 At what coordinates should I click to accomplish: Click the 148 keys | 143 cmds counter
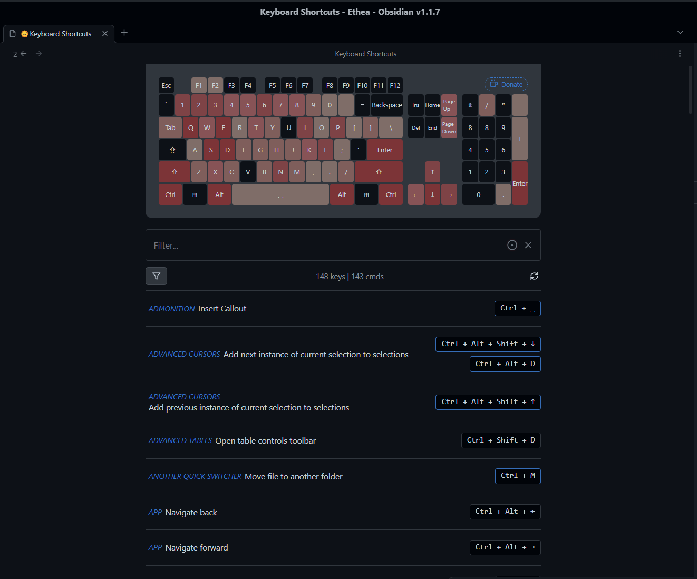350,277
